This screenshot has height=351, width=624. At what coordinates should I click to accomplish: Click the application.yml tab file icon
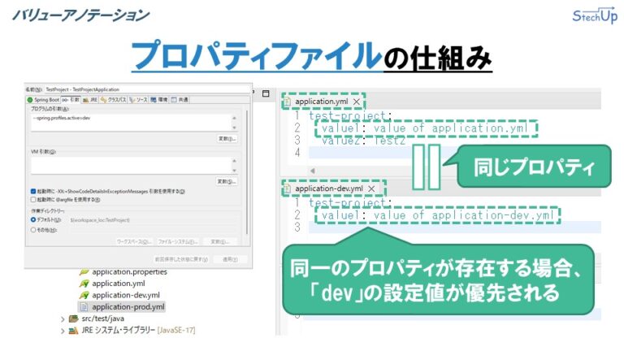point(288,102)
